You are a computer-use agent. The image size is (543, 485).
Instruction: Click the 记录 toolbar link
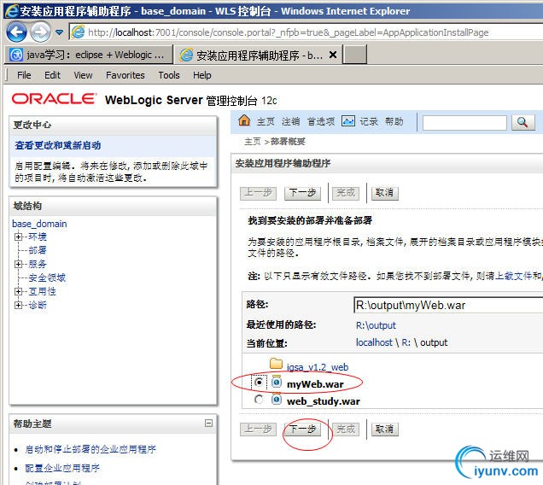(x=369, y=121)
